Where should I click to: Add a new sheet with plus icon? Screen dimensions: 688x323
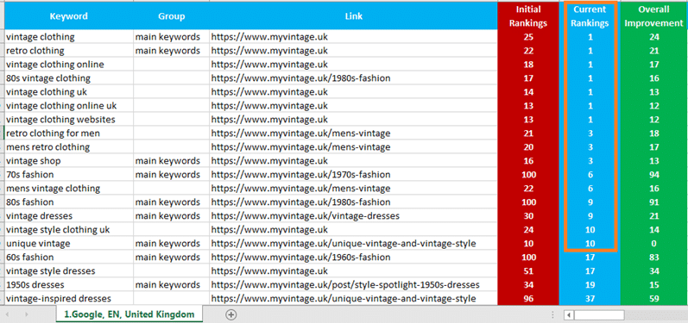tap(230, 314)
